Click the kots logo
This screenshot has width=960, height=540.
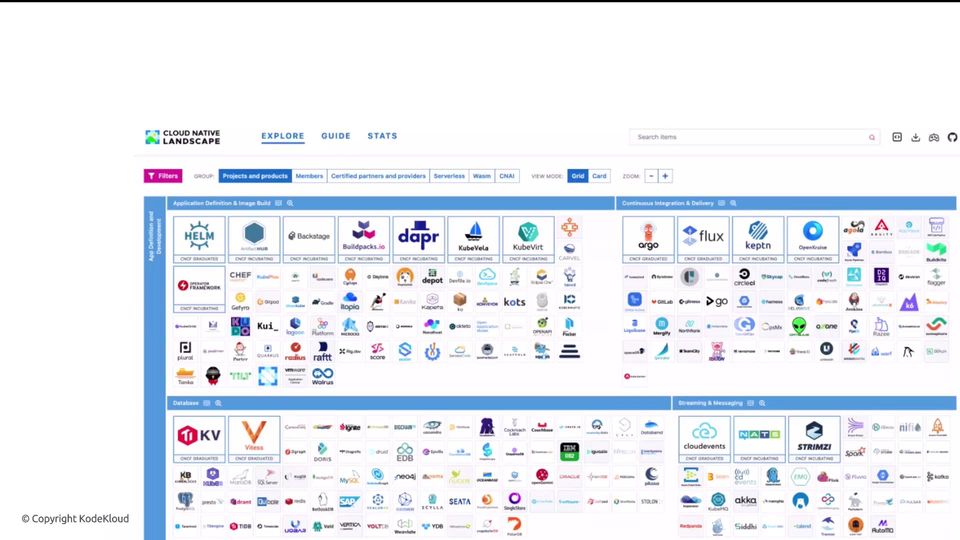514,301
